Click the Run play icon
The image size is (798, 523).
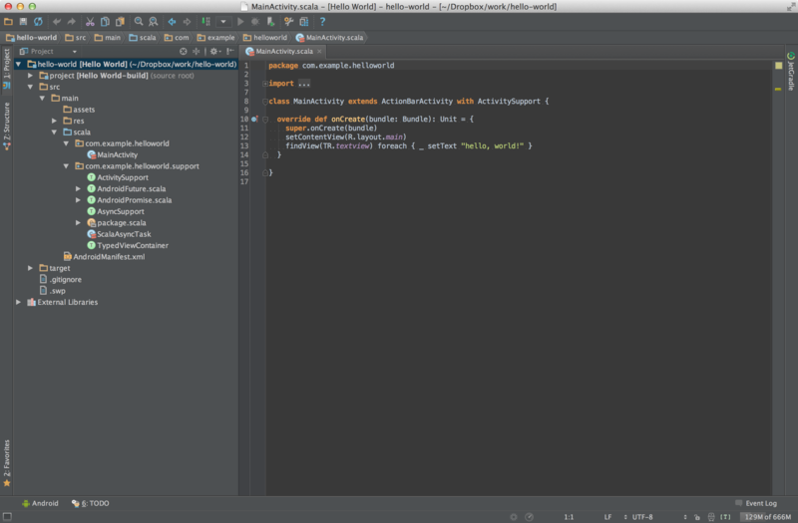coord(240,21)
